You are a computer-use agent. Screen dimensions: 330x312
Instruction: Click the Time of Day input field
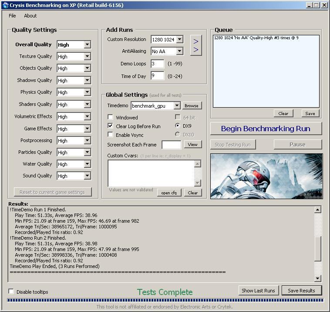point(158,76)
